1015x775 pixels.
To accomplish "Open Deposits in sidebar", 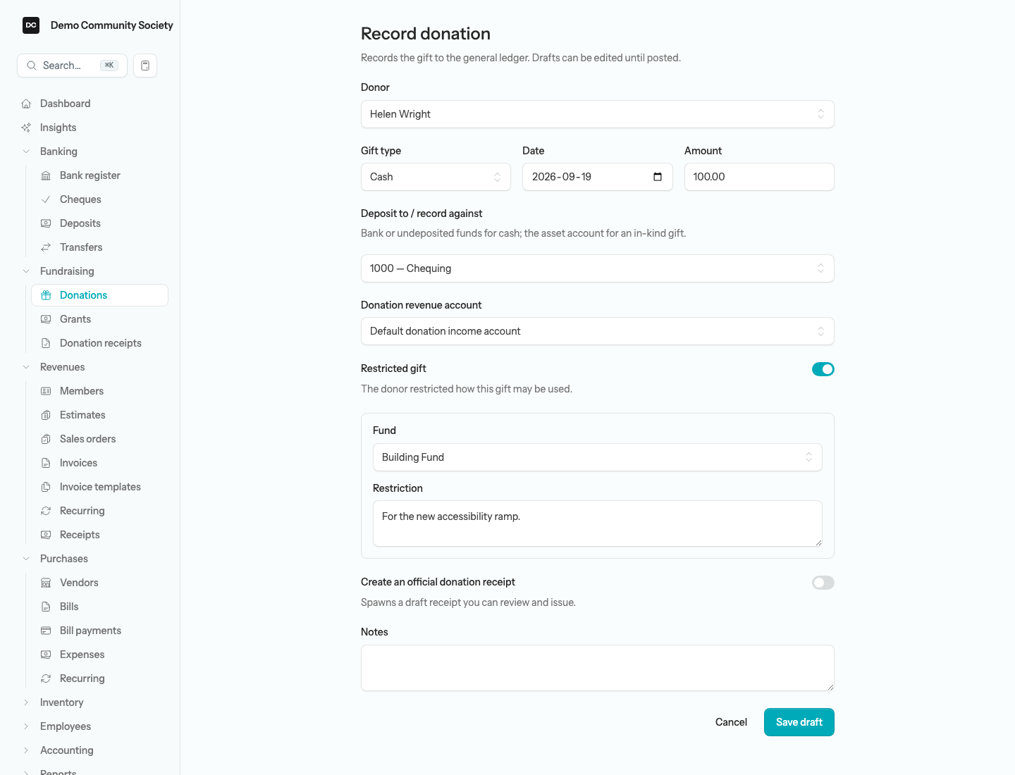I will [99, 223].
